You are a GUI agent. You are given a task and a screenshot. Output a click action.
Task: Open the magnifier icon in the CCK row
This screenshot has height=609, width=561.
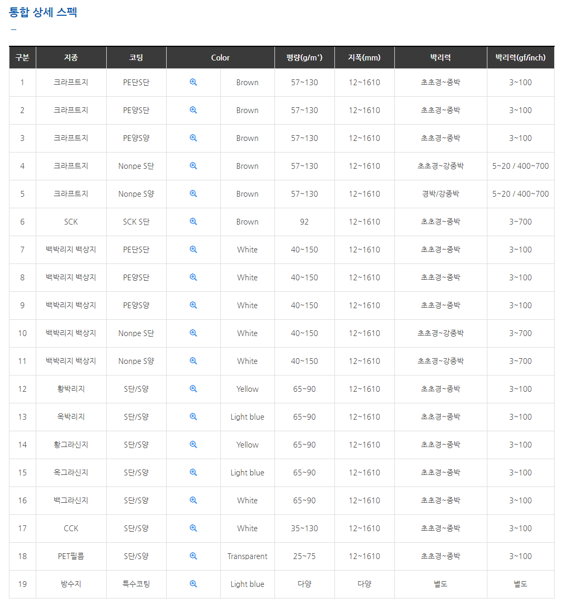click(x=193, y=528)
